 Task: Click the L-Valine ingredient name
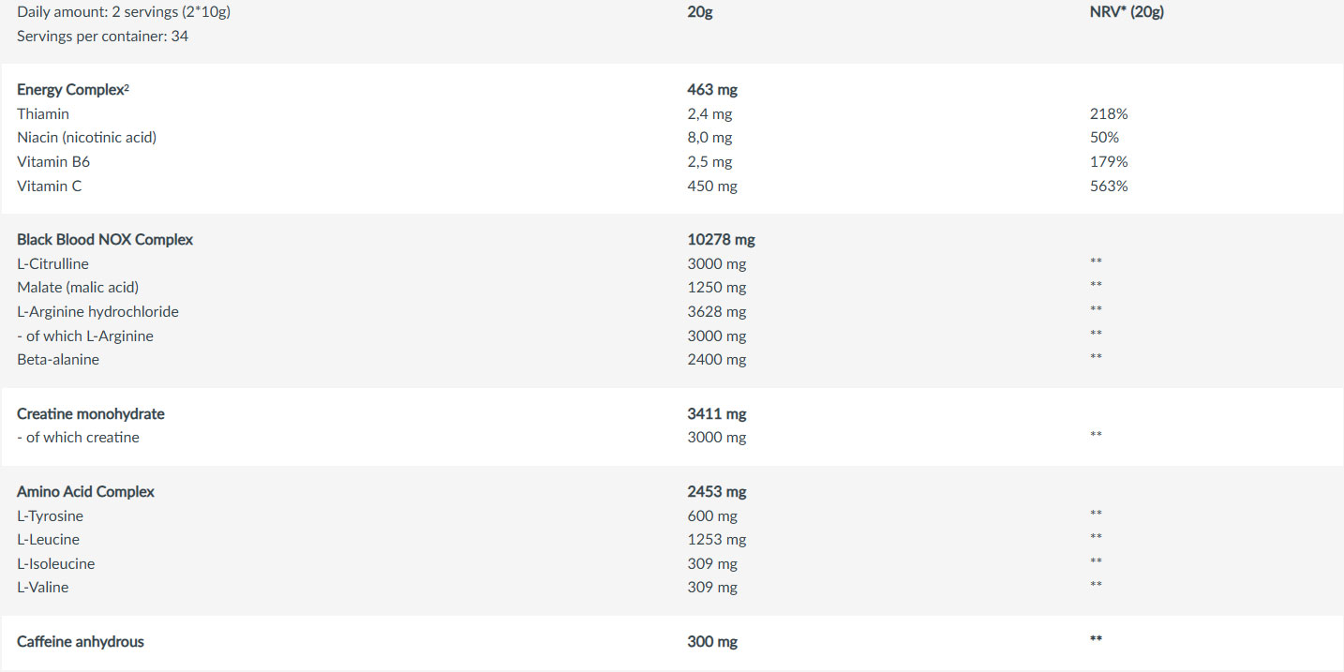pos(42,588)
